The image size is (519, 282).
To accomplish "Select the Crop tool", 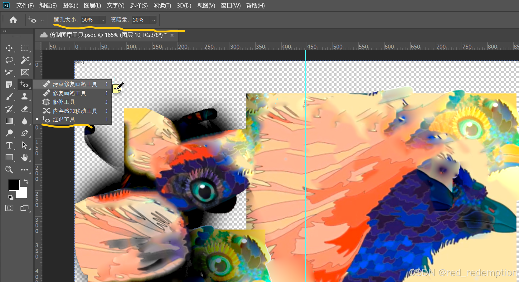I will coord(9,72).
